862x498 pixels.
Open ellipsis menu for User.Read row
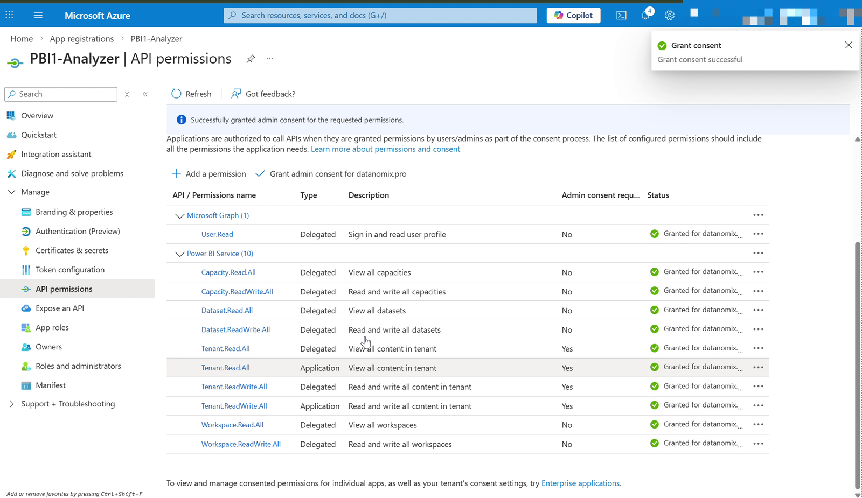point(758,234)
